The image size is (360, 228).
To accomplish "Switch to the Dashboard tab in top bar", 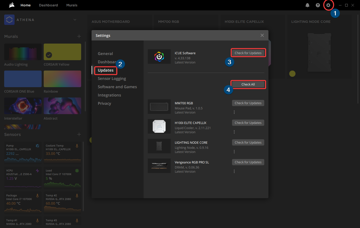I will [48, 5].
